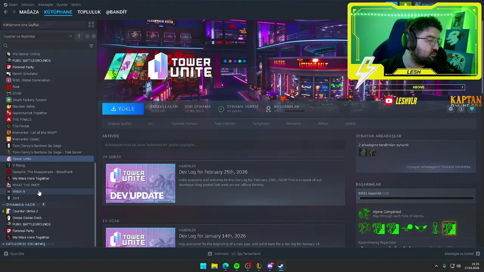Select V Rising in the game list
The image size is (484, 272).
coord(47,165)
